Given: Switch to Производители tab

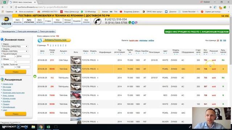Looking at the screenshot, I should tap(8, 31).
